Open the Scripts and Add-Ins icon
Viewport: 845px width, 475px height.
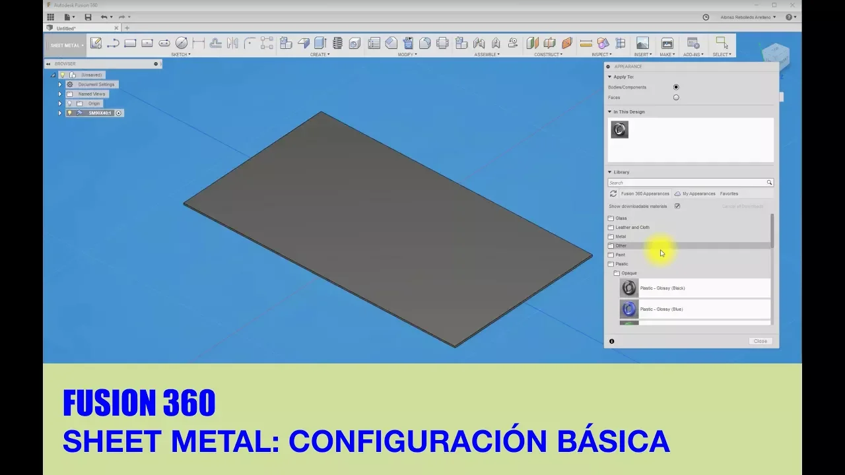pyautogui.click(x=693, y=43)
